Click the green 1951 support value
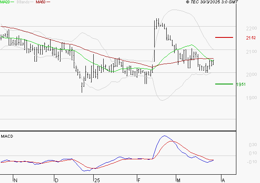 point(241,84)
